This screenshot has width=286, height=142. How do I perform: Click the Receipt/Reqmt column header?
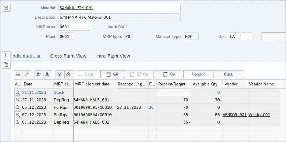pyautogui.click(x=174, y=84)
